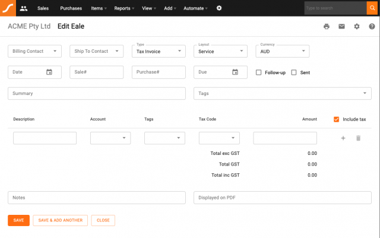Go to the Purchases menu

click(x=71, y=8)
